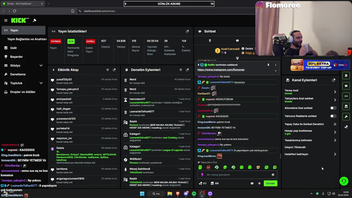Open the Windows Start menu
Image resolution: width=352 pixels, height=198 pixels.
point(142,194)
